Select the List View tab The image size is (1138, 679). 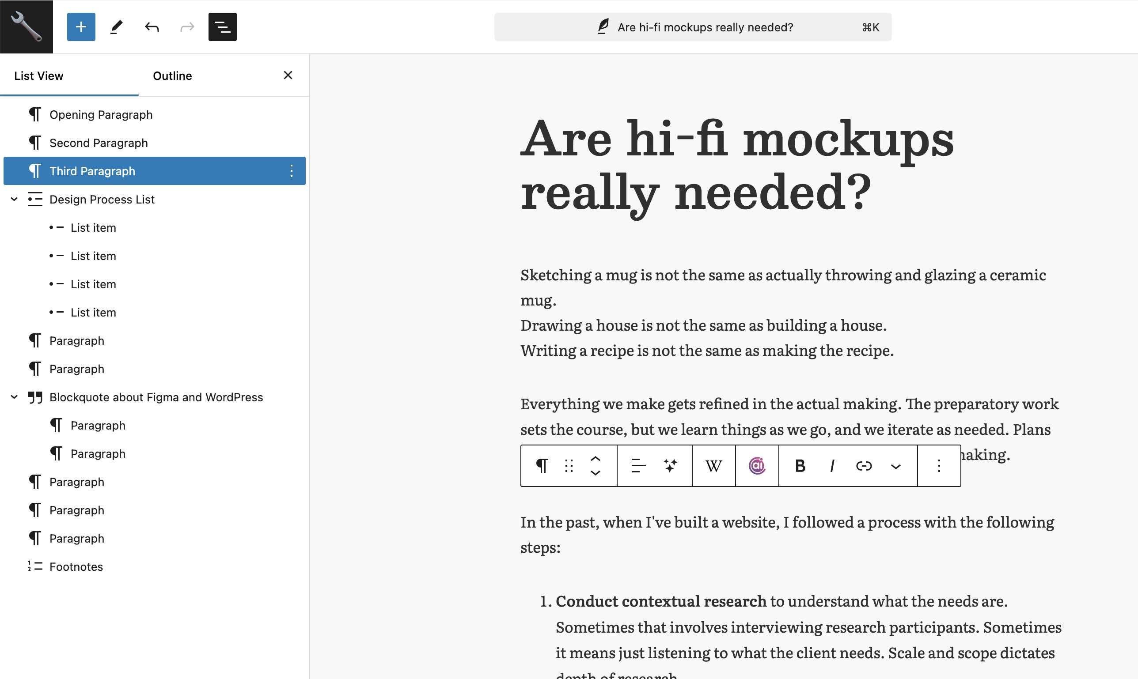click(38, 76)
